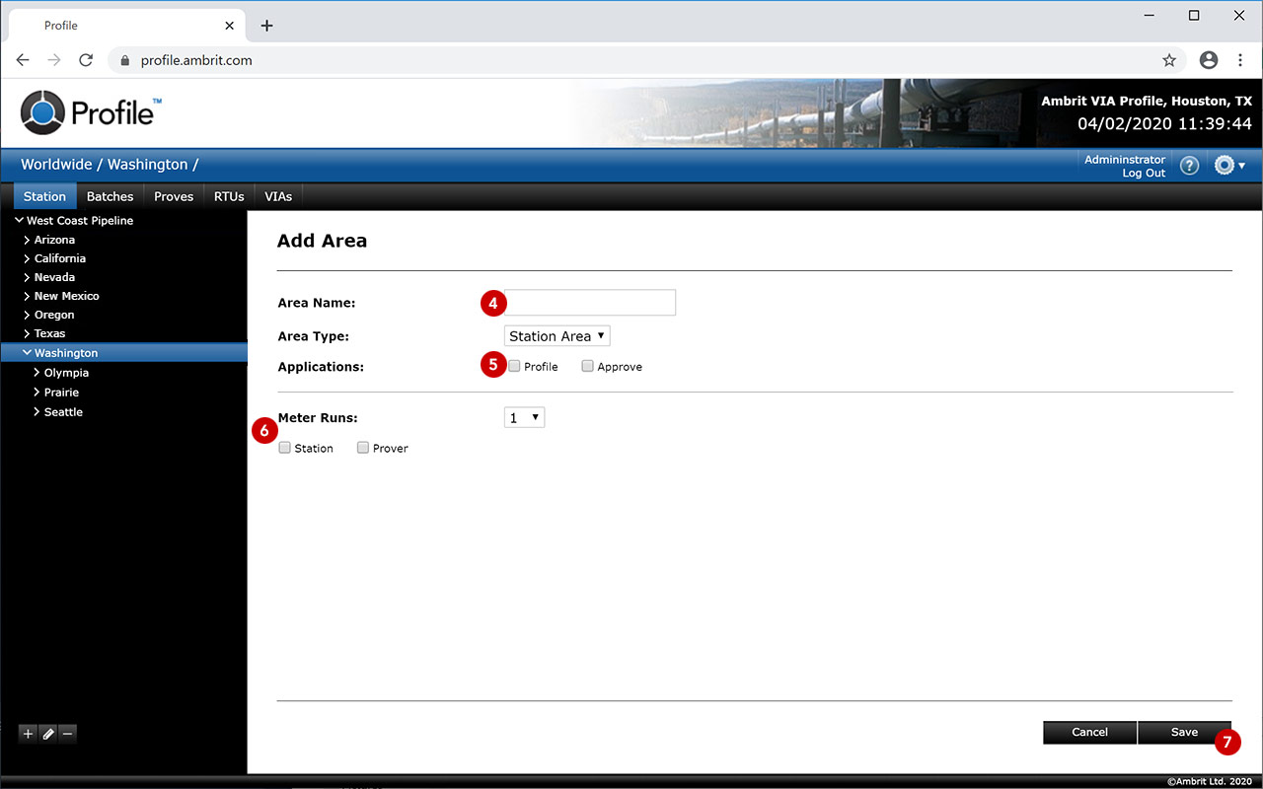Toggle the Prover checkbox
This screenshot has width=1263, height=789.
click(363, 448)
